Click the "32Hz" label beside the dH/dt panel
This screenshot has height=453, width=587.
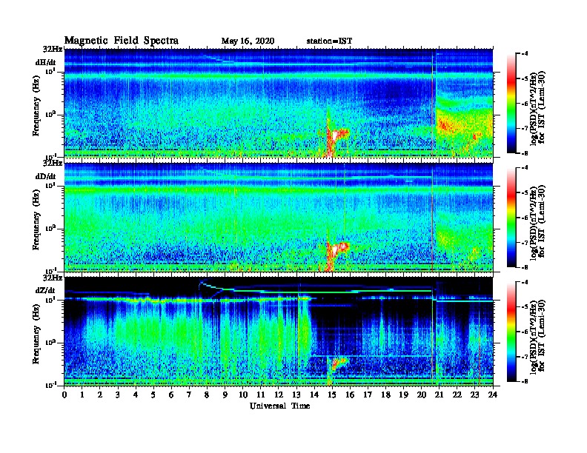pos(53,50)
